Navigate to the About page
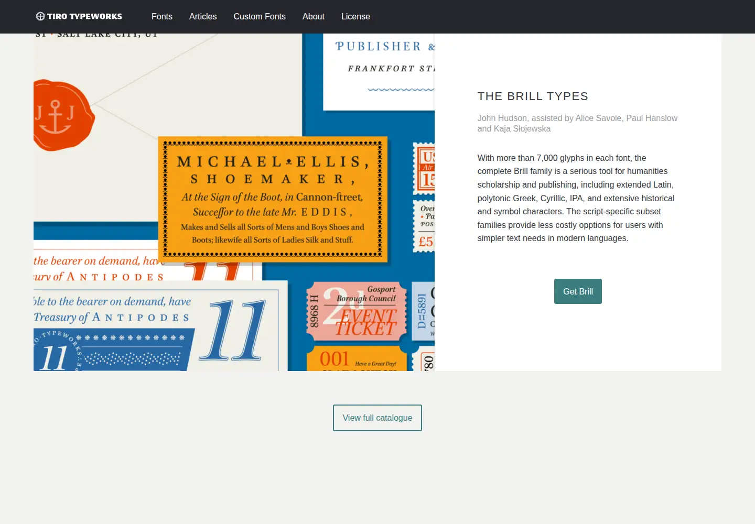 coord(314,17)
